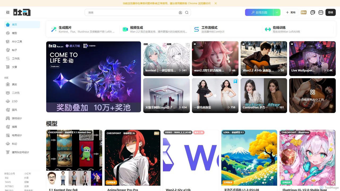Open the Wan2.2 A14b guitar thumbnail
This screenshot has width=340, height=191.
point(264,59)
